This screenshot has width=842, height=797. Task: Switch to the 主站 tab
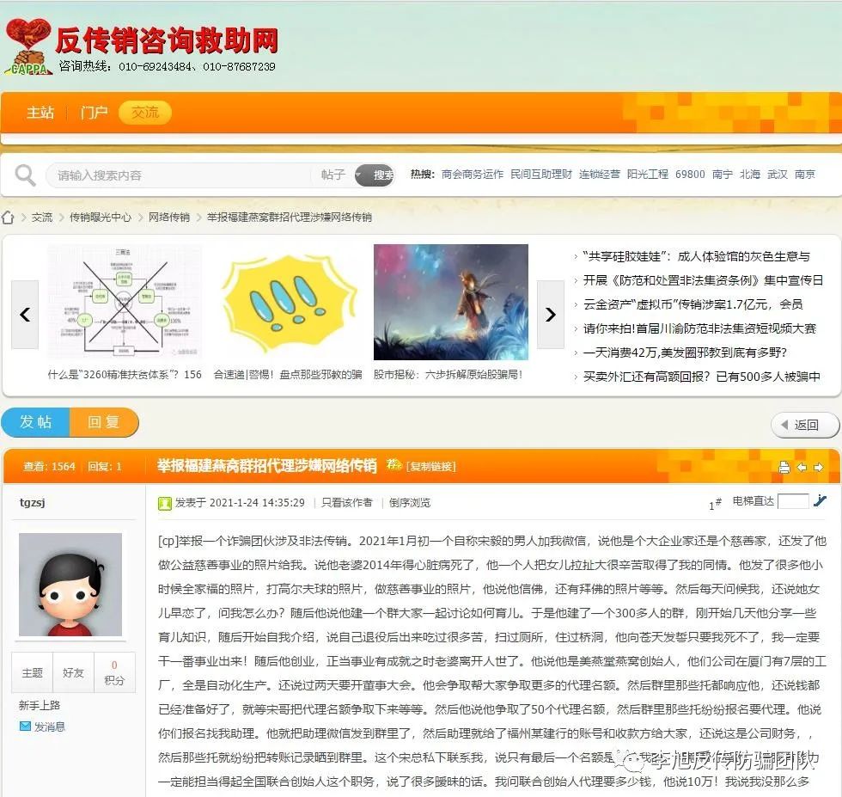pyautogui.click(x=40, y=113)
